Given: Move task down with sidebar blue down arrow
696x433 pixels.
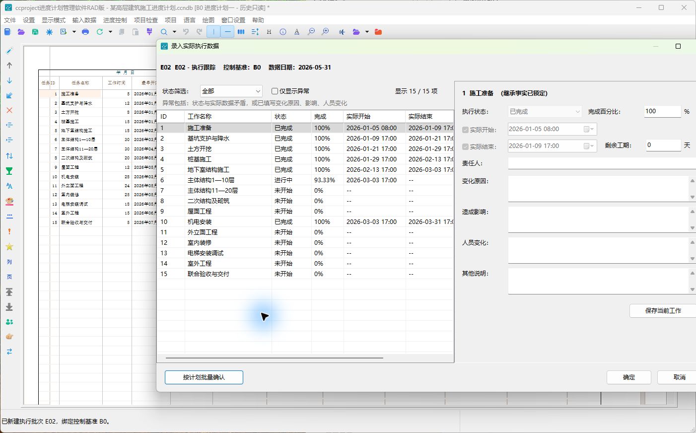Looking at the screenshot, I should pyautogui.click(x=9, y=80).
